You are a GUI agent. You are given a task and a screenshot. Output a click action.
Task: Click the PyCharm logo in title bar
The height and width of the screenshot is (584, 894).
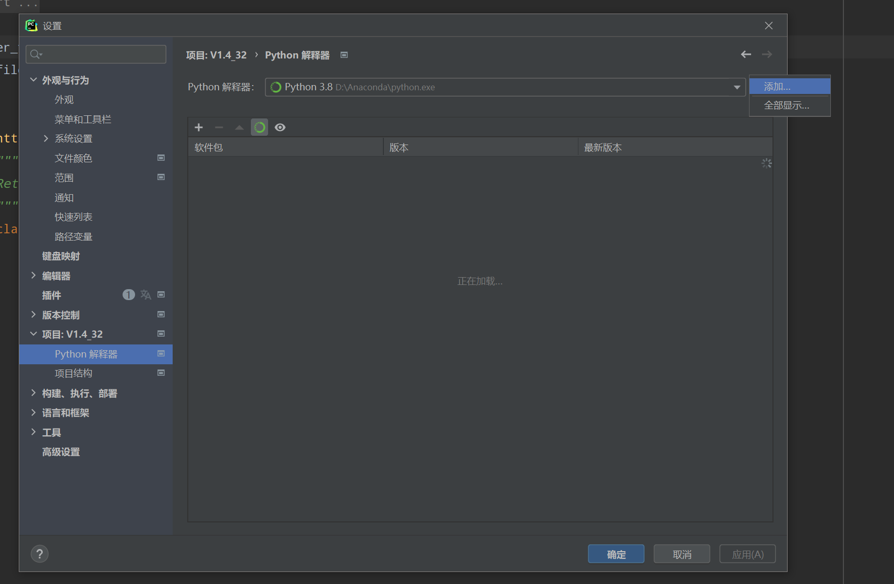[x=31, y=26]
